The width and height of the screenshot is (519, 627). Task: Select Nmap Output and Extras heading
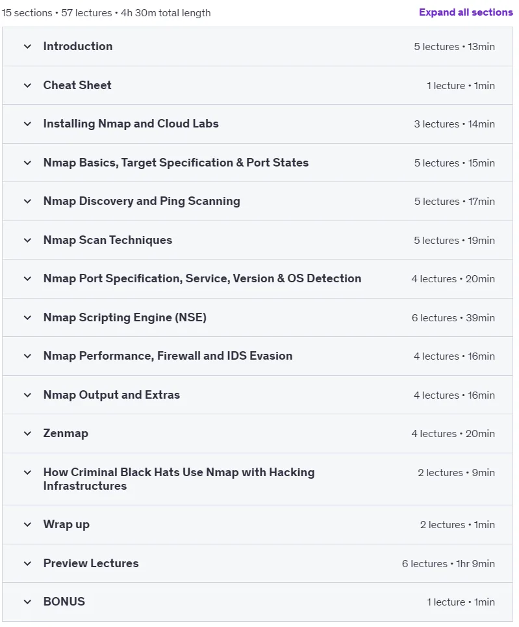111,395
